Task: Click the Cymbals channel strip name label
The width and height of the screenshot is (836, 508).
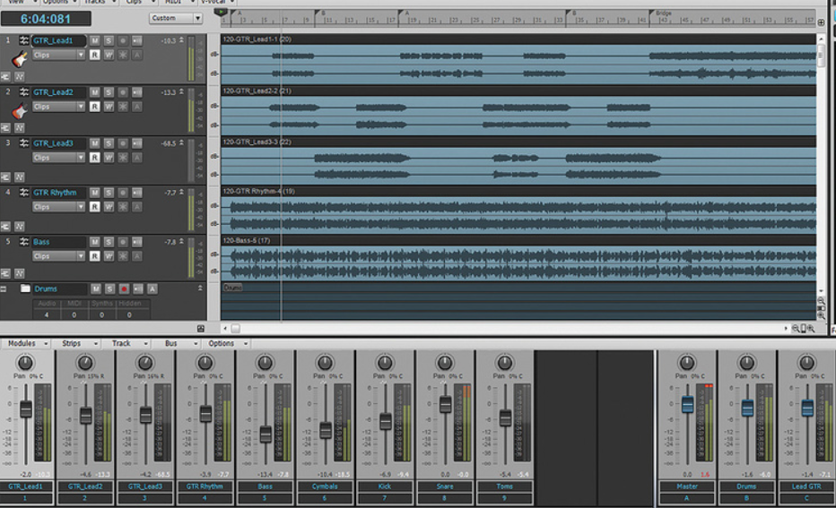Action: tap(326, 486)
